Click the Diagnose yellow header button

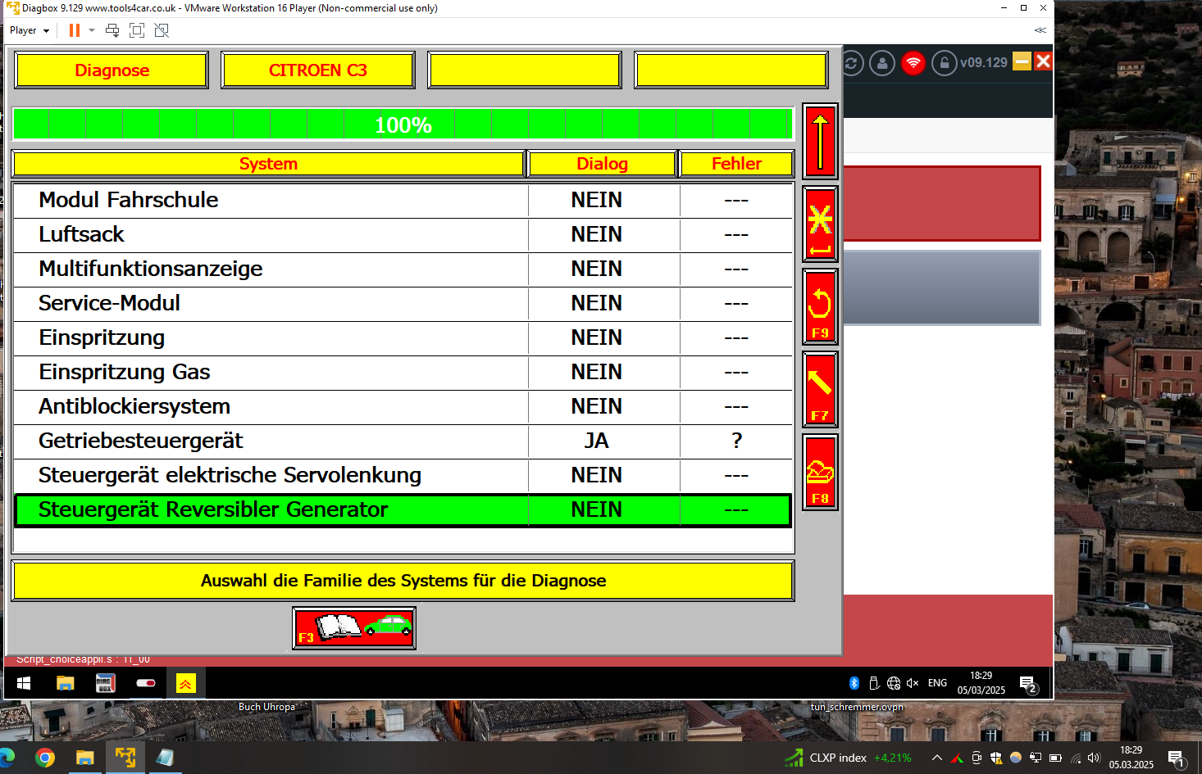112,70
